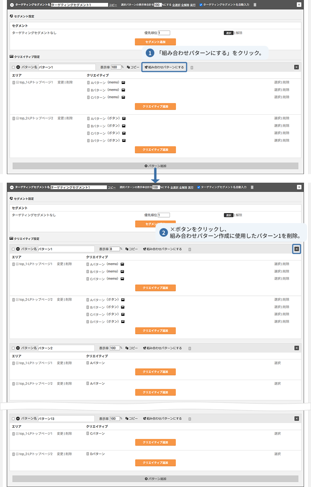Image resolution: width=311 pixels, height=487 pixels.
Task: Click 削除 link for top_2-LPトップページ2 in upper screenshot
Action: point(69,118)
